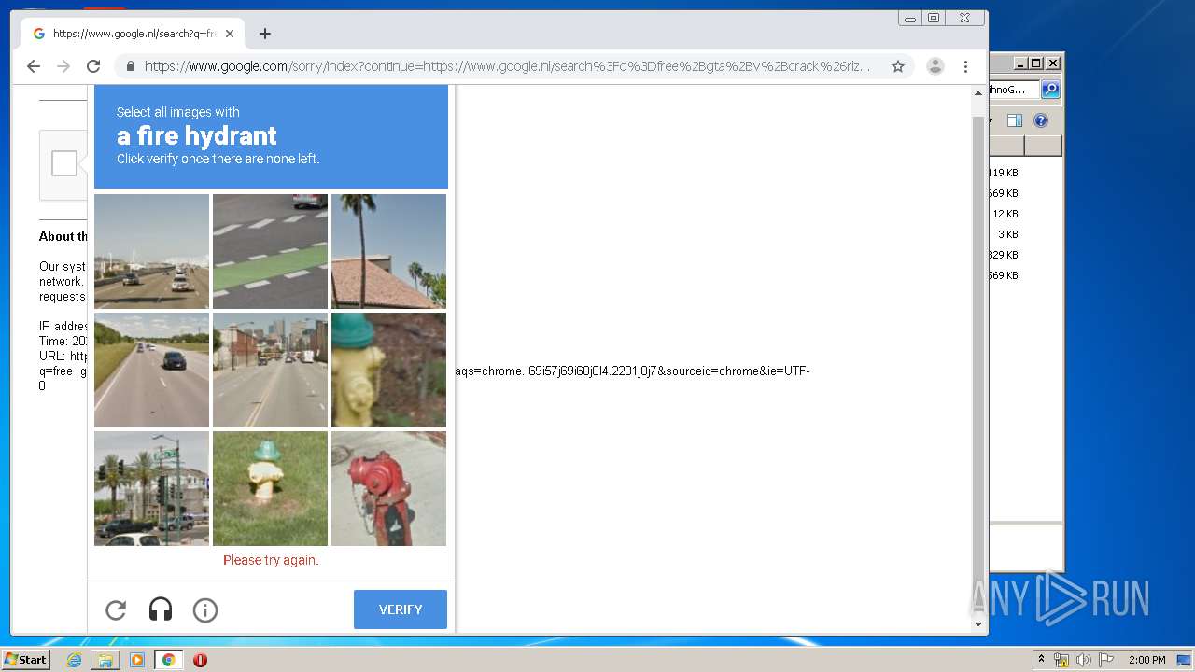Close the google.nl search tab
Screen dimensions: 1195x672
pyautogui.click(x=230, y=34)
